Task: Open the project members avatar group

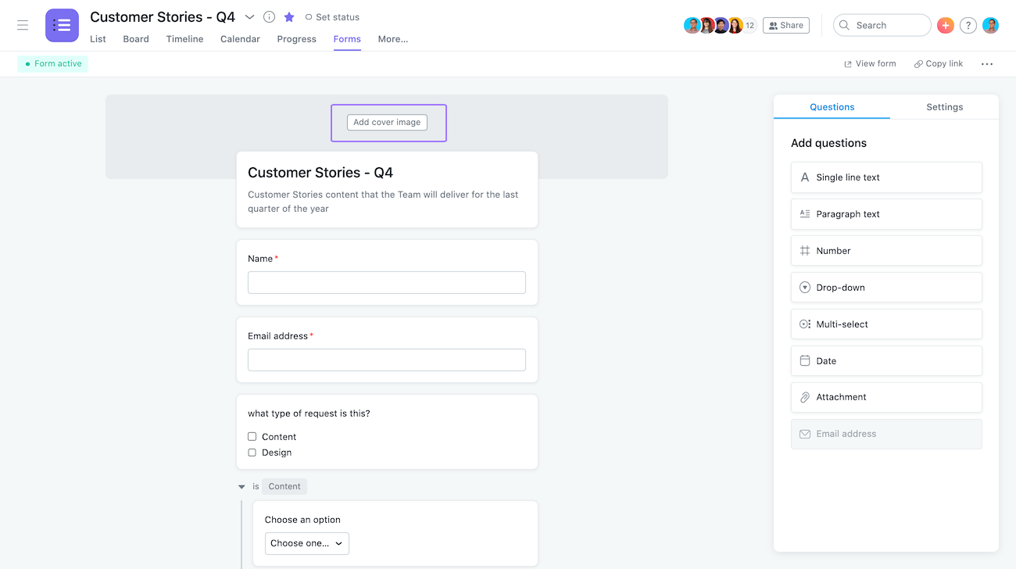Action: pyautogui.click(x=719, y=25)
